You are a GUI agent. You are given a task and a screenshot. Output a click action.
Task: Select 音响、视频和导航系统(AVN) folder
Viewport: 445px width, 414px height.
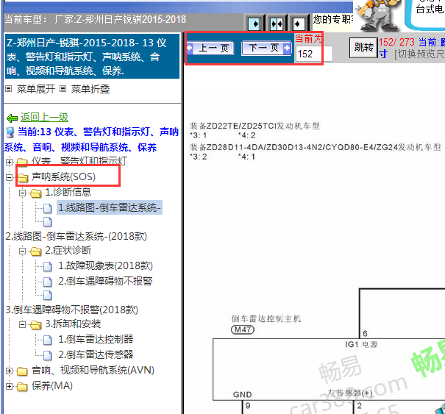pyautogui.click(x=93, y=370)
